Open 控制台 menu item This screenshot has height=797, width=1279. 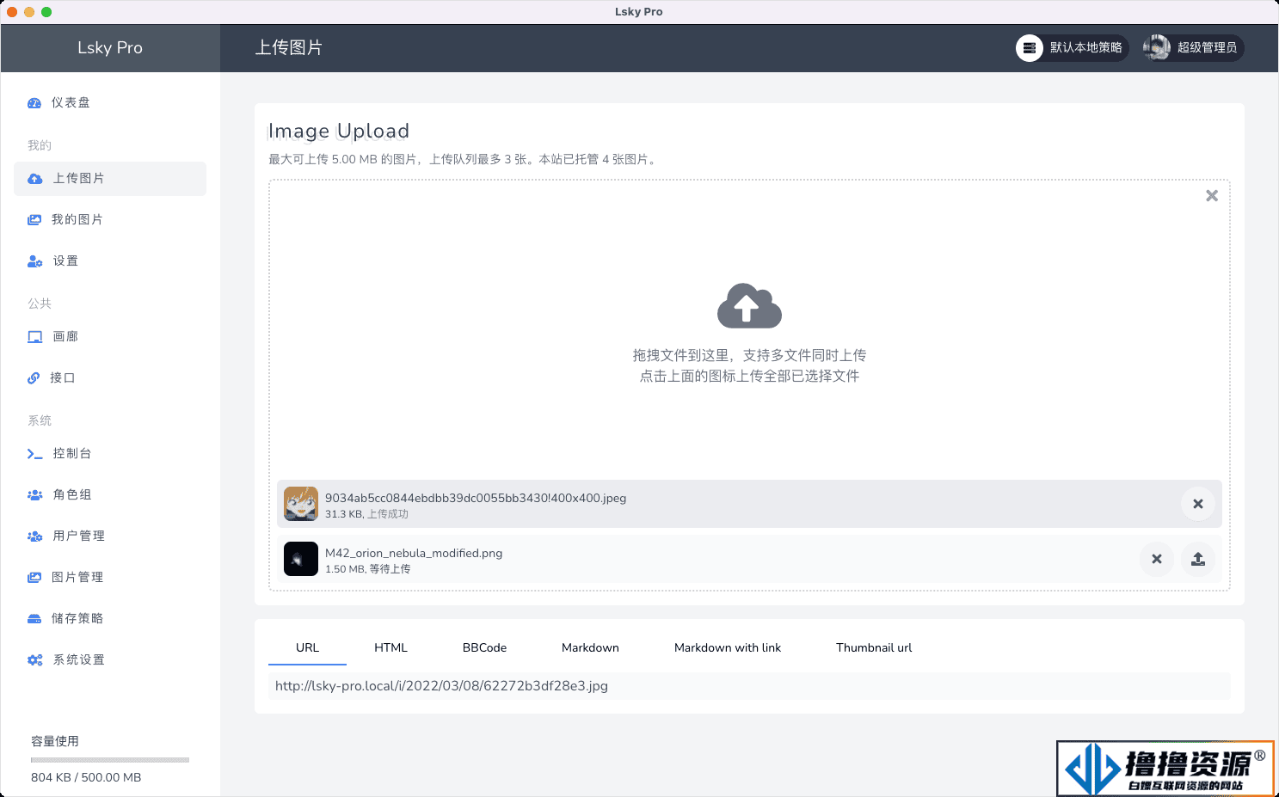click(x=110, y=454)
